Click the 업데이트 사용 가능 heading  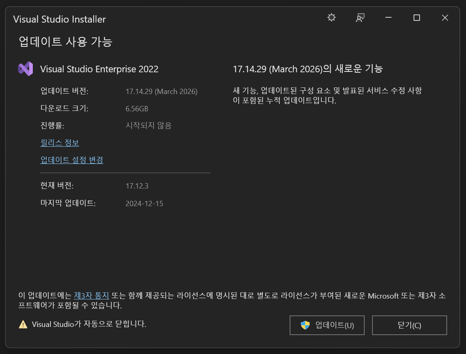pyautogui.click(x=66, y=41)
